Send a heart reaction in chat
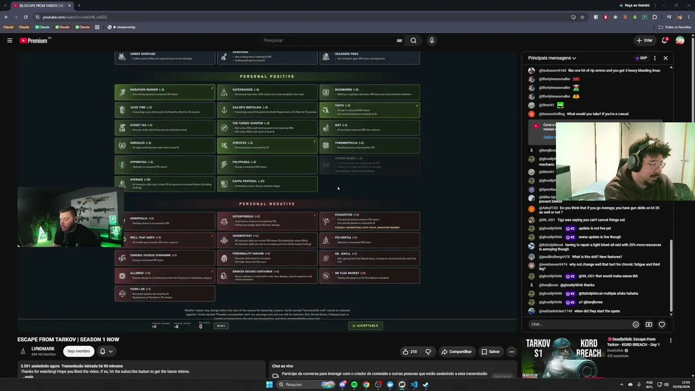Viewport: 695px width, 391px height. (x=662, y=324)
